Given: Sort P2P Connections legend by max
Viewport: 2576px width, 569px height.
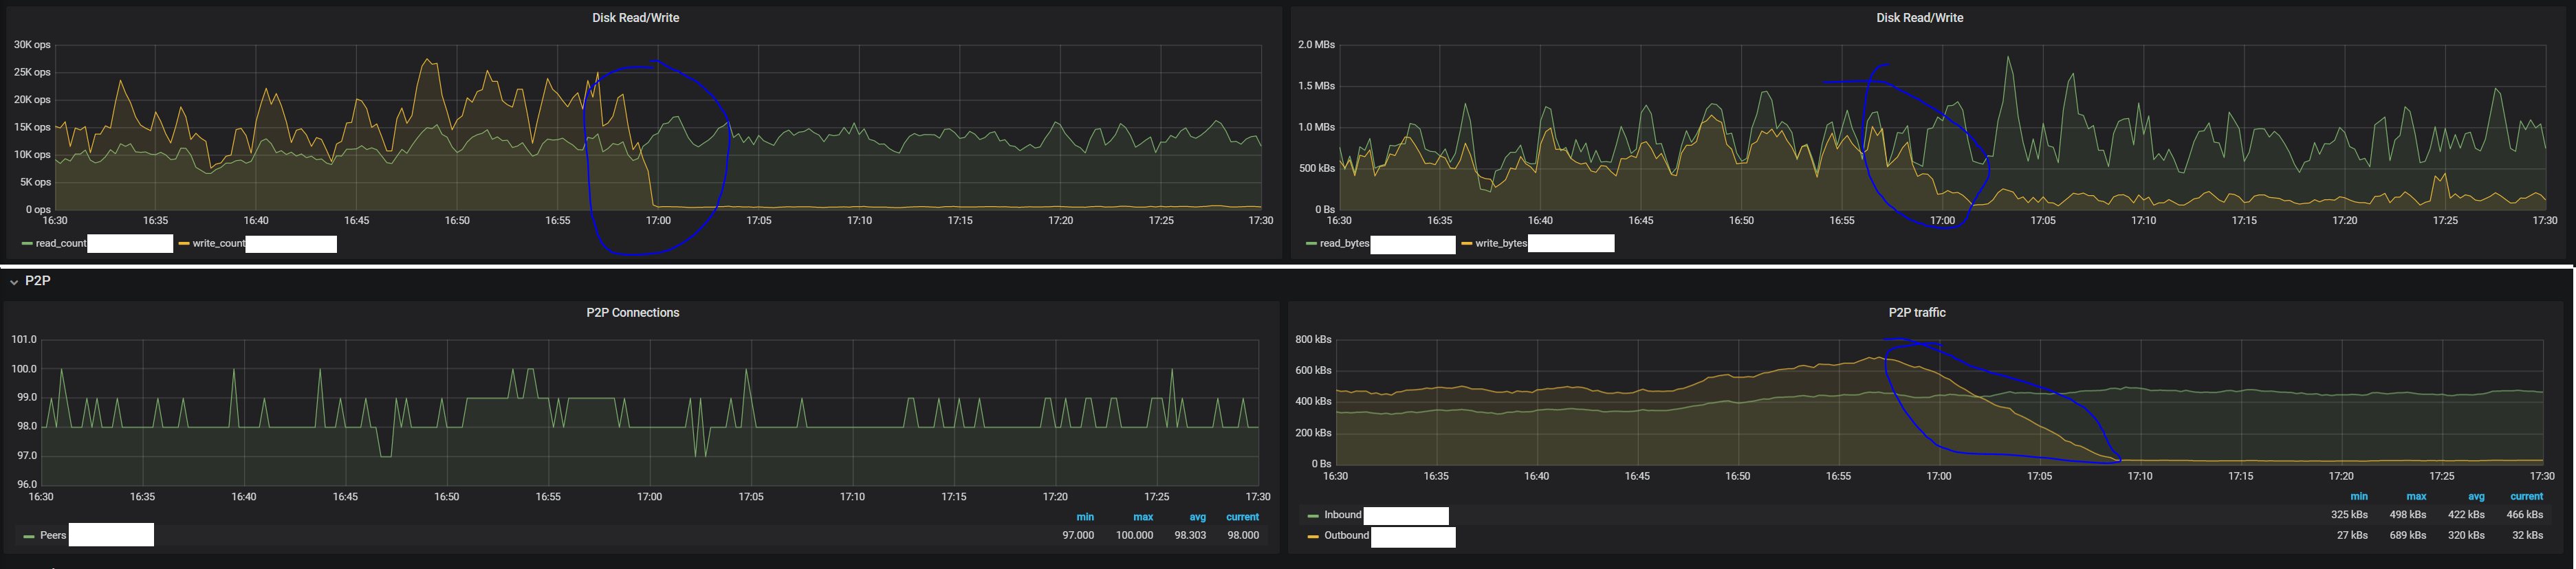Looking at the screenshot, I should (x=1143, y=517).
